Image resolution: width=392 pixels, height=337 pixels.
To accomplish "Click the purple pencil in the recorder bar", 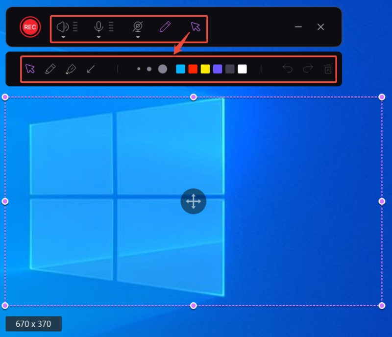I will click(x=165, y=26).
